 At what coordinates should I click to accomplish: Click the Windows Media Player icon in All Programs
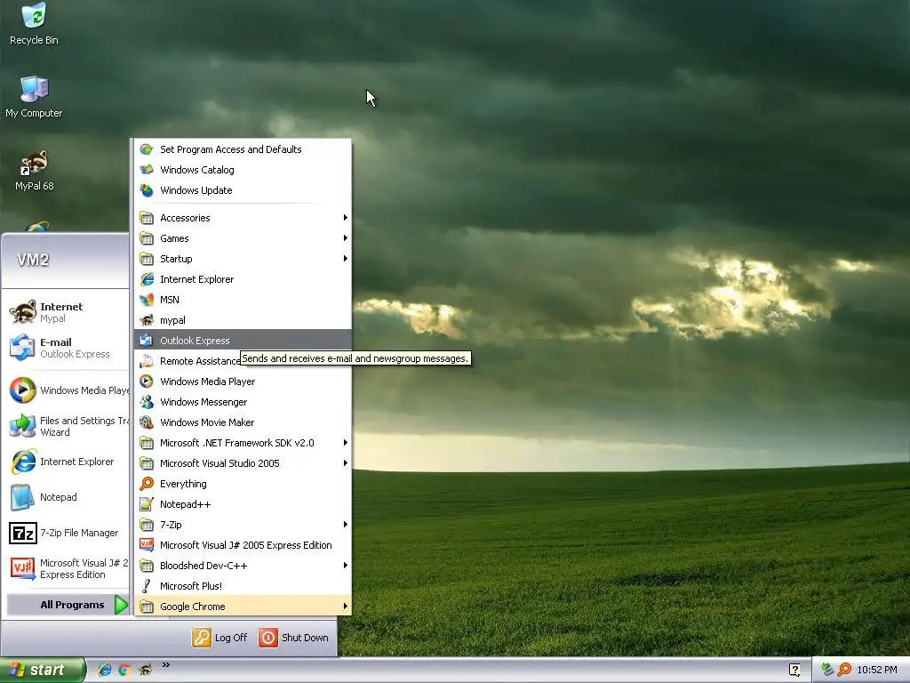click(147, 382)
